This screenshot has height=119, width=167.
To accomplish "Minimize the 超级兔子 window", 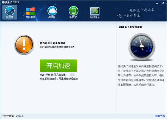I will coord(157,3).
